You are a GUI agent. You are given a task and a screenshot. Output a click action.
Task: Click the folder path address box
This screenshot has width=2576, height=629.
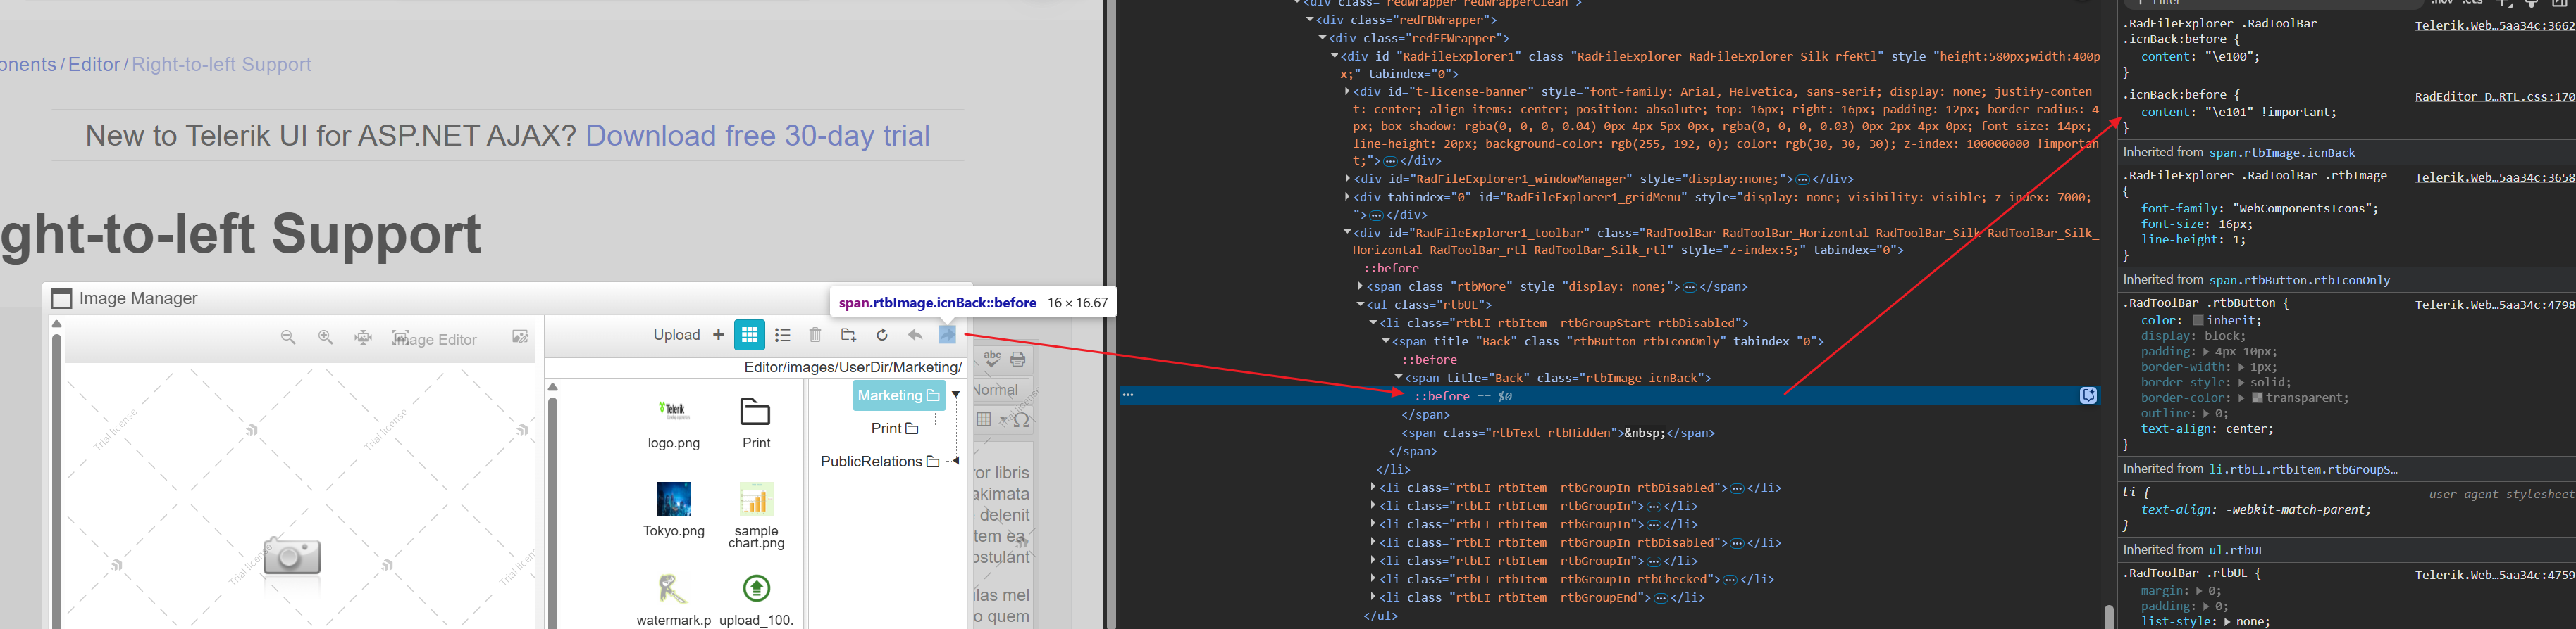pos(755,367)
